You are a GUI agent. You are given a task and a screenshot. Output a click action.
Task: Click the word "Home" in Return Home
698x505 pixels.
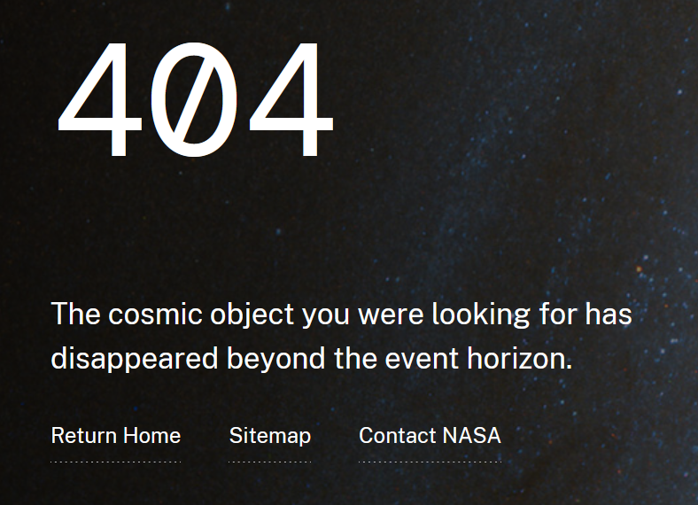click(151, 436)
